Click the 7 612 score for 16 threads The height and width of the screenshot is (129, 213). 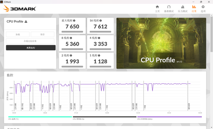click(x=100, y=27)
